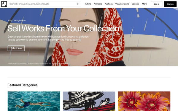Image resolution: width=178 pixels, height=111 pixels.
Task: Open the Auctions section
Action: point(109,4)
